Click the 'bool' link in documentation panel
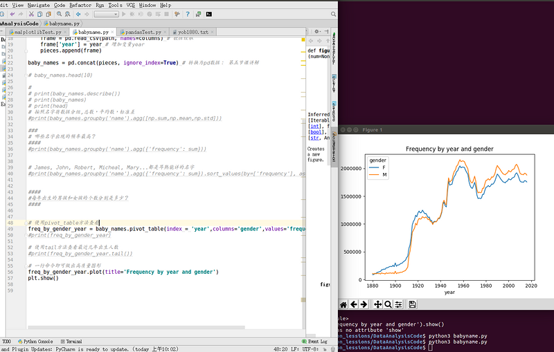This screenshot has width=554, height=352. click(316, 132)
